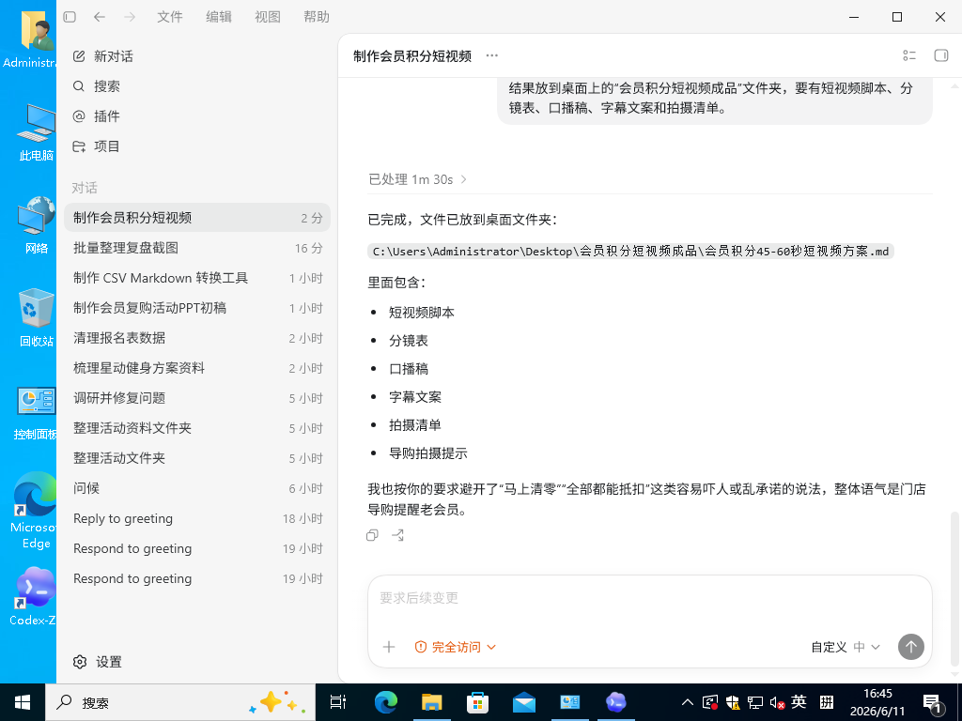Click the plus attachment icon

coord(389,647)
